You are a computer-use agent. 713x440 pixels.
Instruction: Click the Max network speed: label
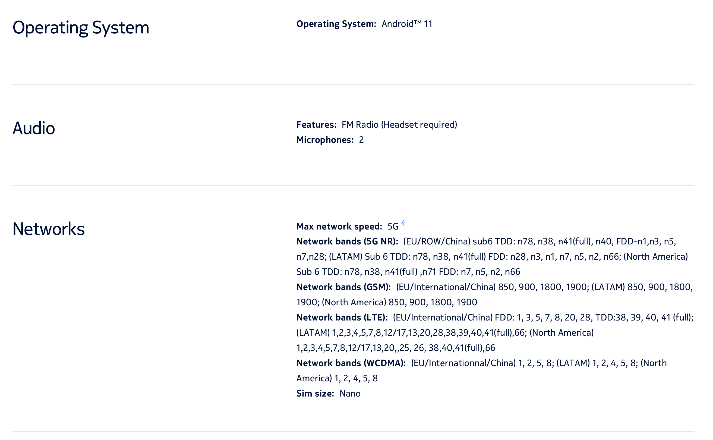click(339, 227)
